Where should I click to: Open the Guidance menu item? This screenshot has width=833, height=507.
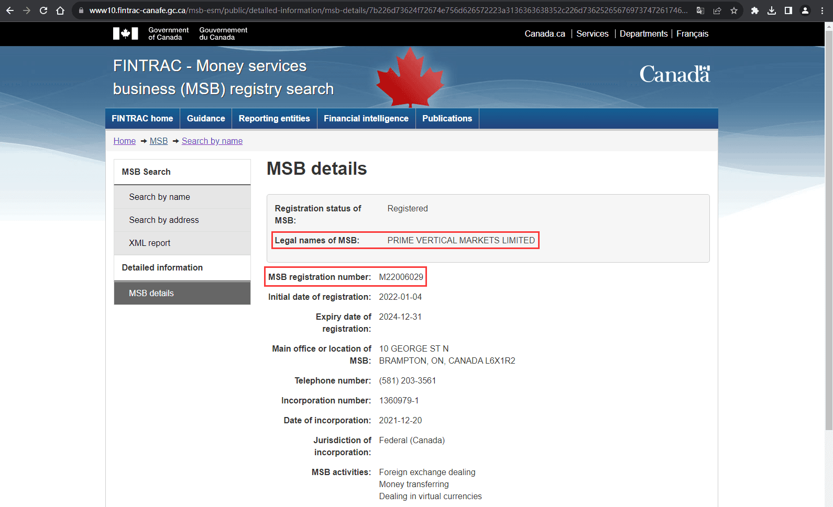pyautogui.click(x=206, y=118)
